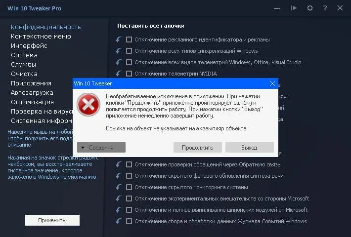Check disabling Windows, Office, Visual Studio telemetry
The width and height of the screenshot is (351, 237).
pyautogui.click(x=129, y=62)
